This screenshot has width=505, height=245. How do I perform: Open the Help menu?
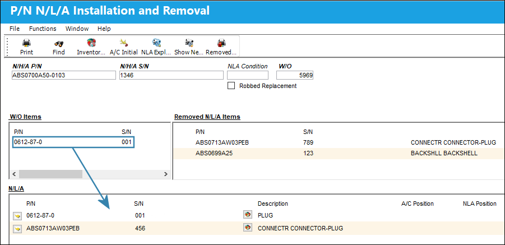(x=104, y=29)
